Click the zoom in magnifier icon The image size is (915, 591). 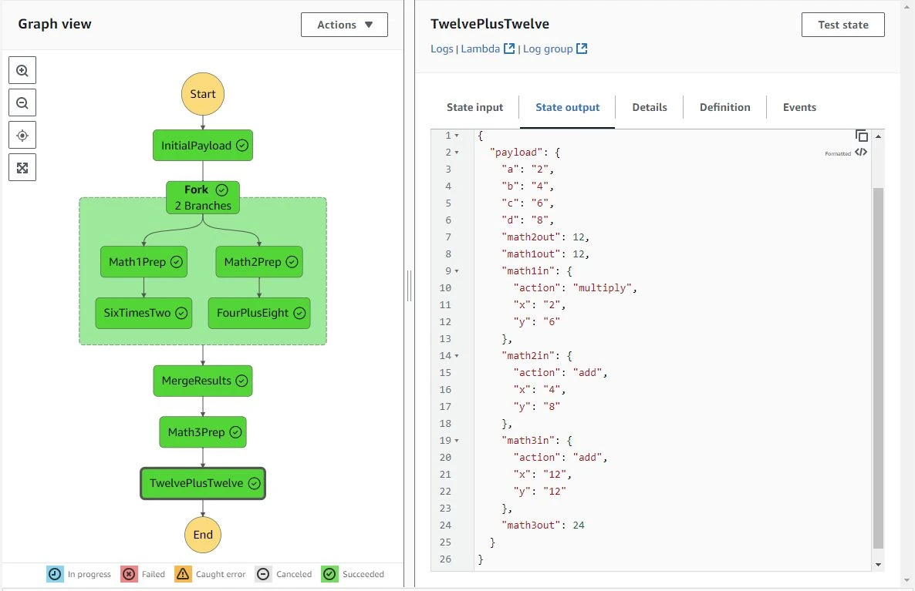pyautogui.click(x=22, y=70)
